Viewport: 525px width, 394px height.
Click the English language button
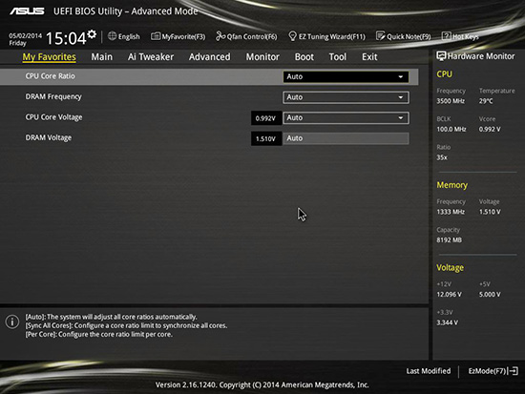pos(129,36)
